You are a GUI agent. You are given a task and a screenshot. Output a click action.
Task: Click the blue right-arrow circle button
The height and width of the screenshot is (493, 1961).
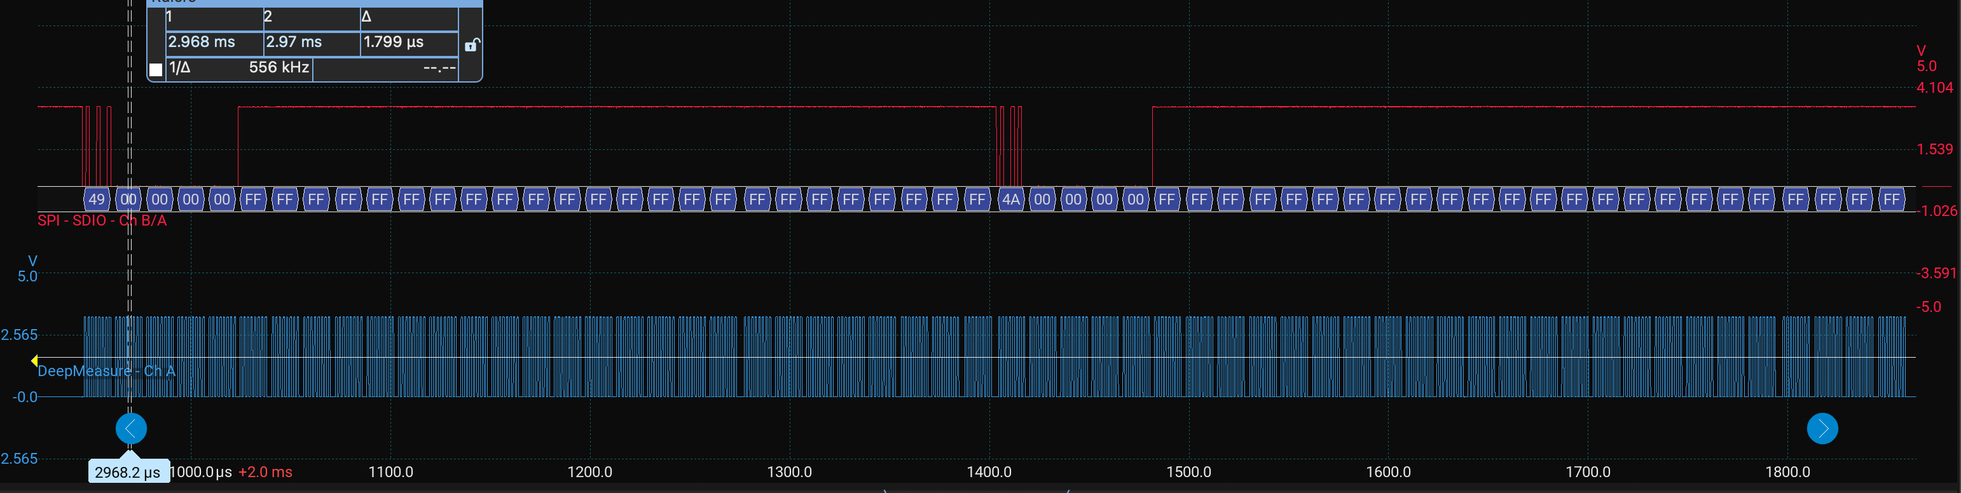click(1822, 429)
